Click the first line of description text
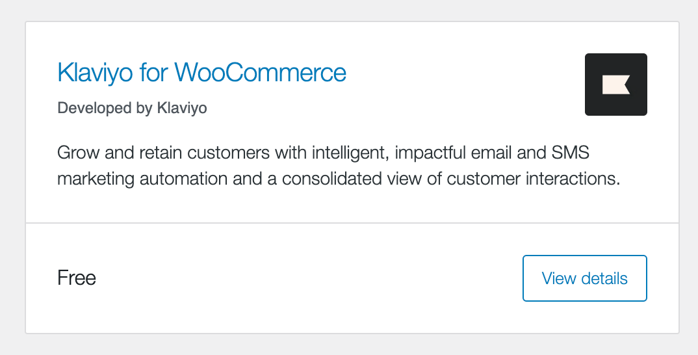The width and height of the screenshot is (698, 355). (323, 153)
